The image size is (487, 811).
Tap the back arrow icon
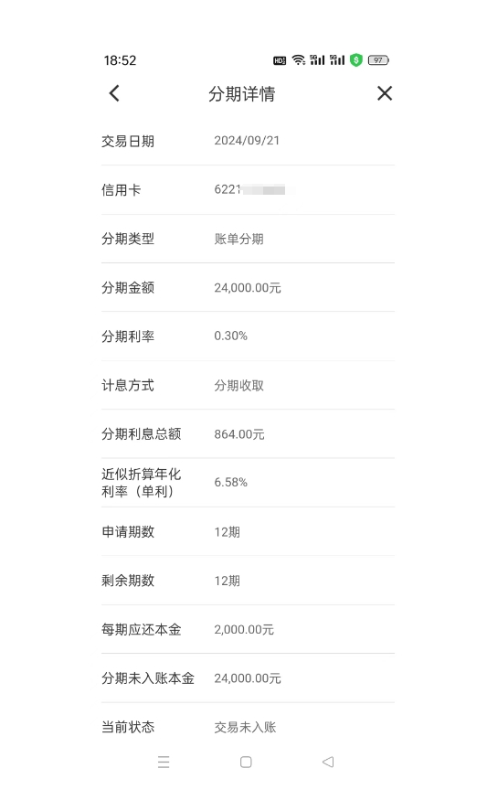tap(114, 93)
